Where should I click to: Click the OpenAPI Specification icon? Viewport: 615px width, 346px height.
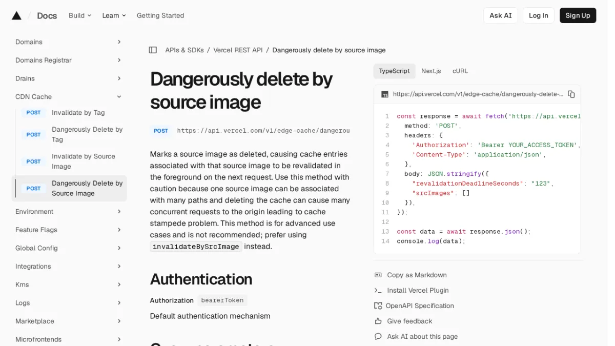click(x=378, y=306)
